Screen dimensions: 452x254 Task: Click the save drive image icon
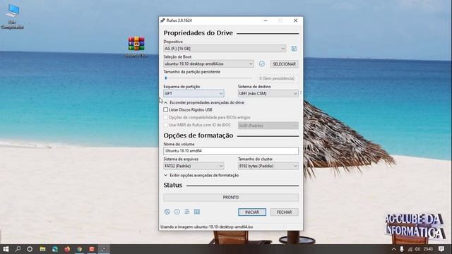[x=294, y=49]
